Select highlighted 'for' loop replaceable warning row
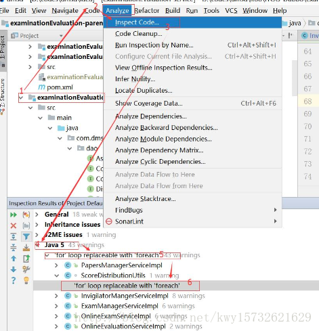319x331 pixels. [x=176, y=286]
